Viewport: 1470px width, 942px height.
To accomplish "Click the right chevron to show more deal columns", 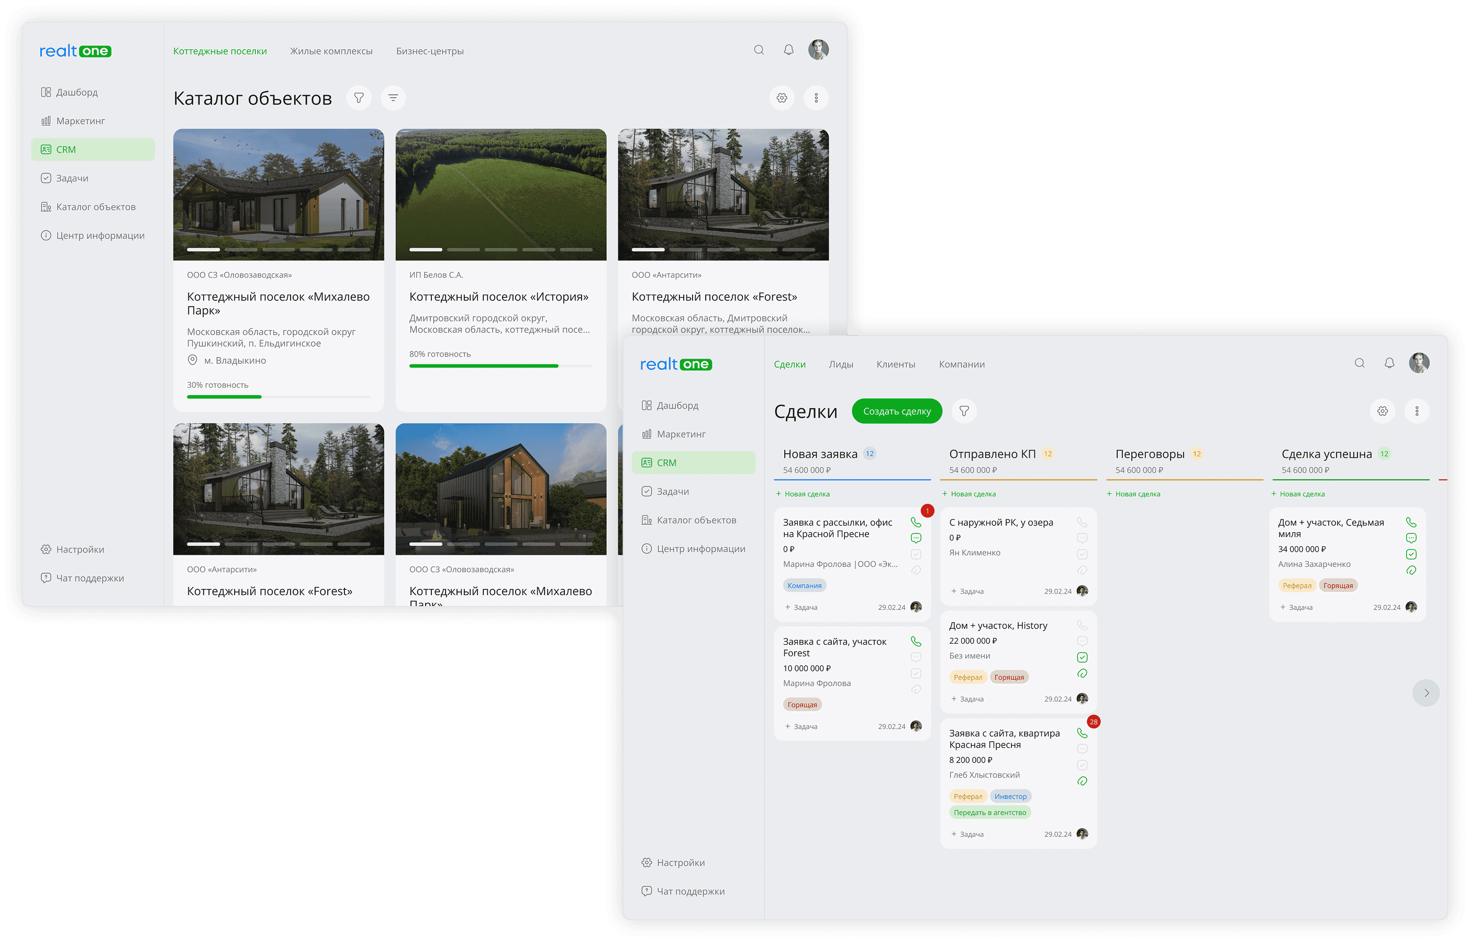I will tap(1426, 693).
